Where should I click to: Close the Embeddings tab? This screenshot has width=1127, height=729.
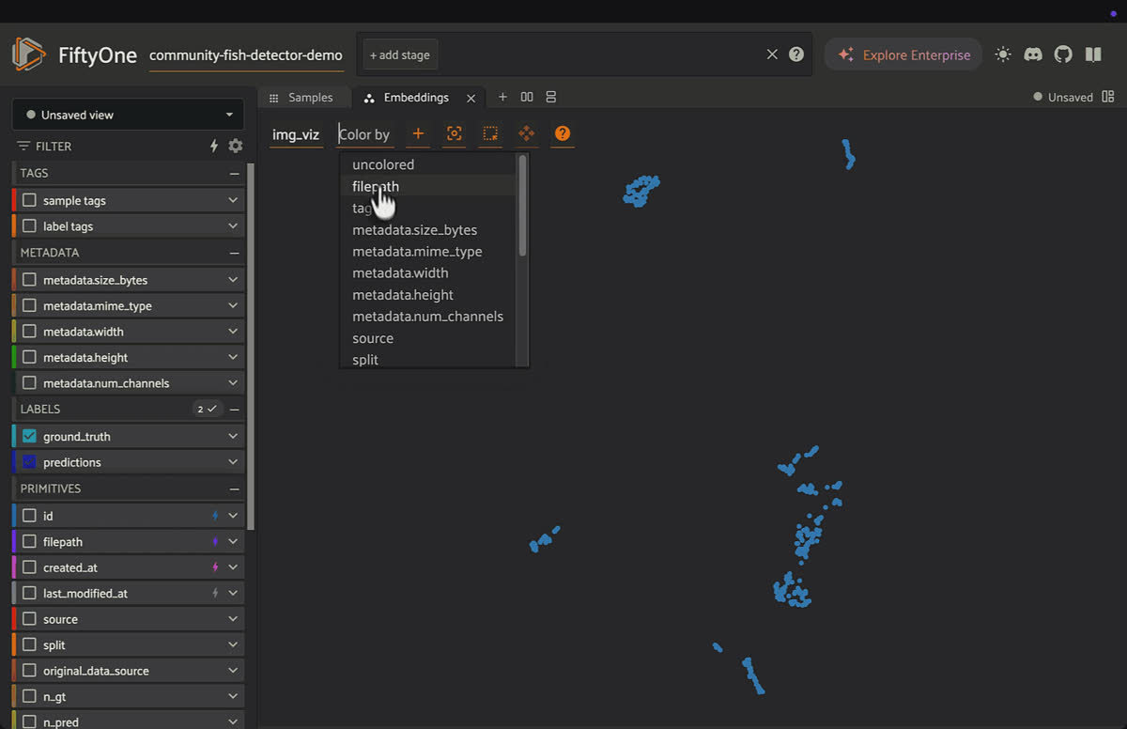[x=471, y=98]
